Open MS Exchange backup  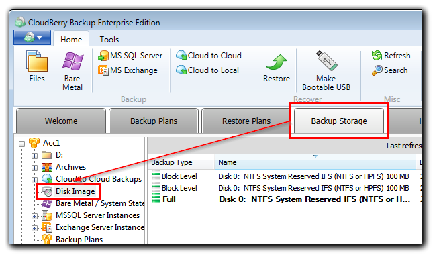(128, 70)
